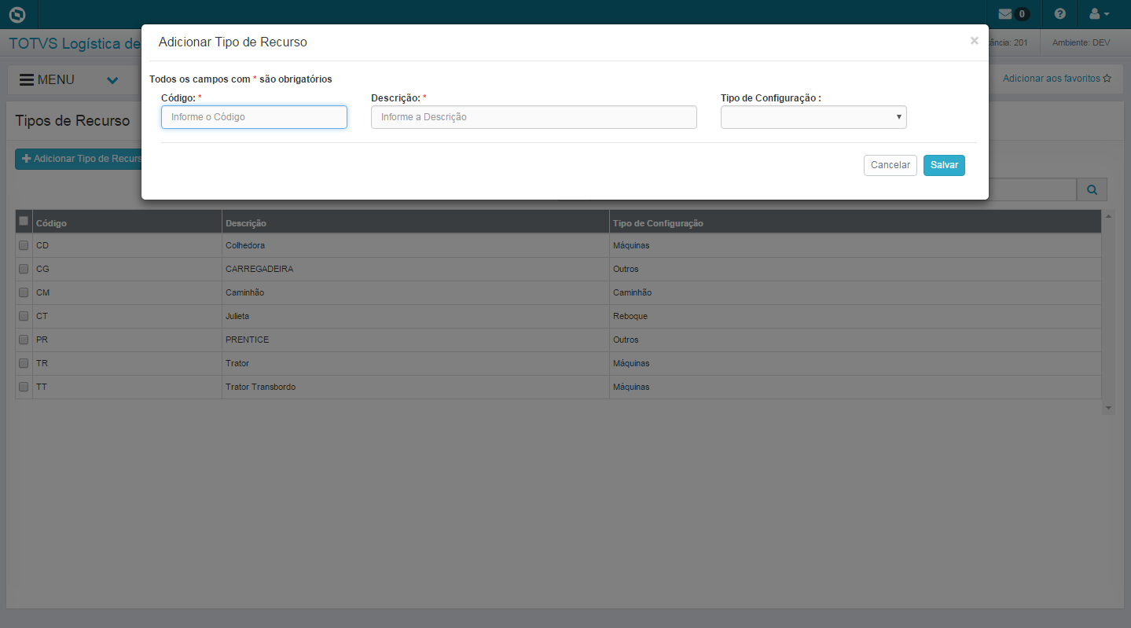This screenshot has height=628, width=1131.
Task: Open the help question mark icon
Action: click(1060, 14)
